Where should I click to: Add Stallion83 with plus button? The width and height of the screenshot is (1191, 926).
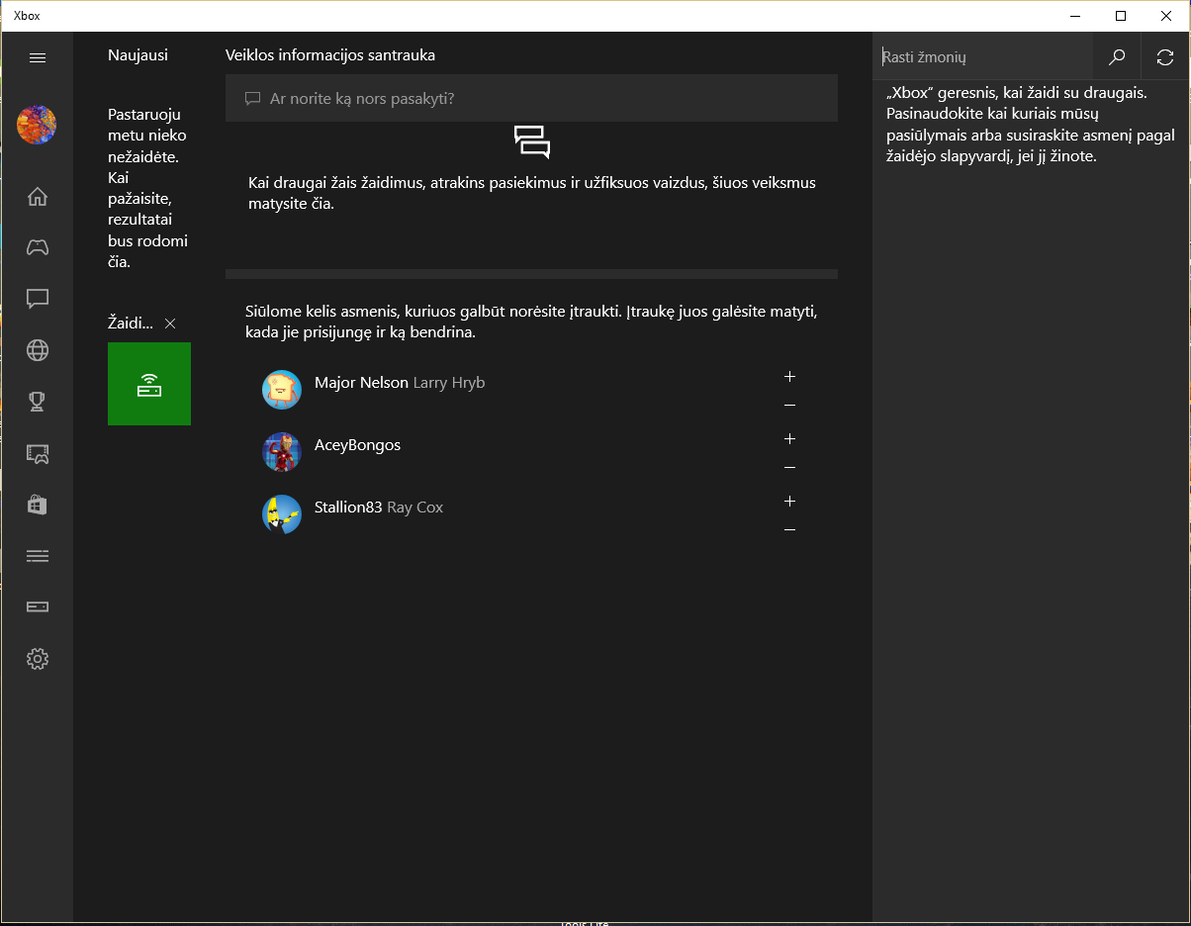pyautogui.click(x=789, y=501)
